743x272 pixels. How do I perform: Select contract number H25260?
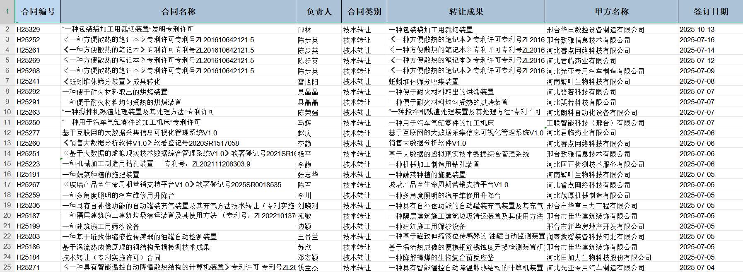click(38, 143)
